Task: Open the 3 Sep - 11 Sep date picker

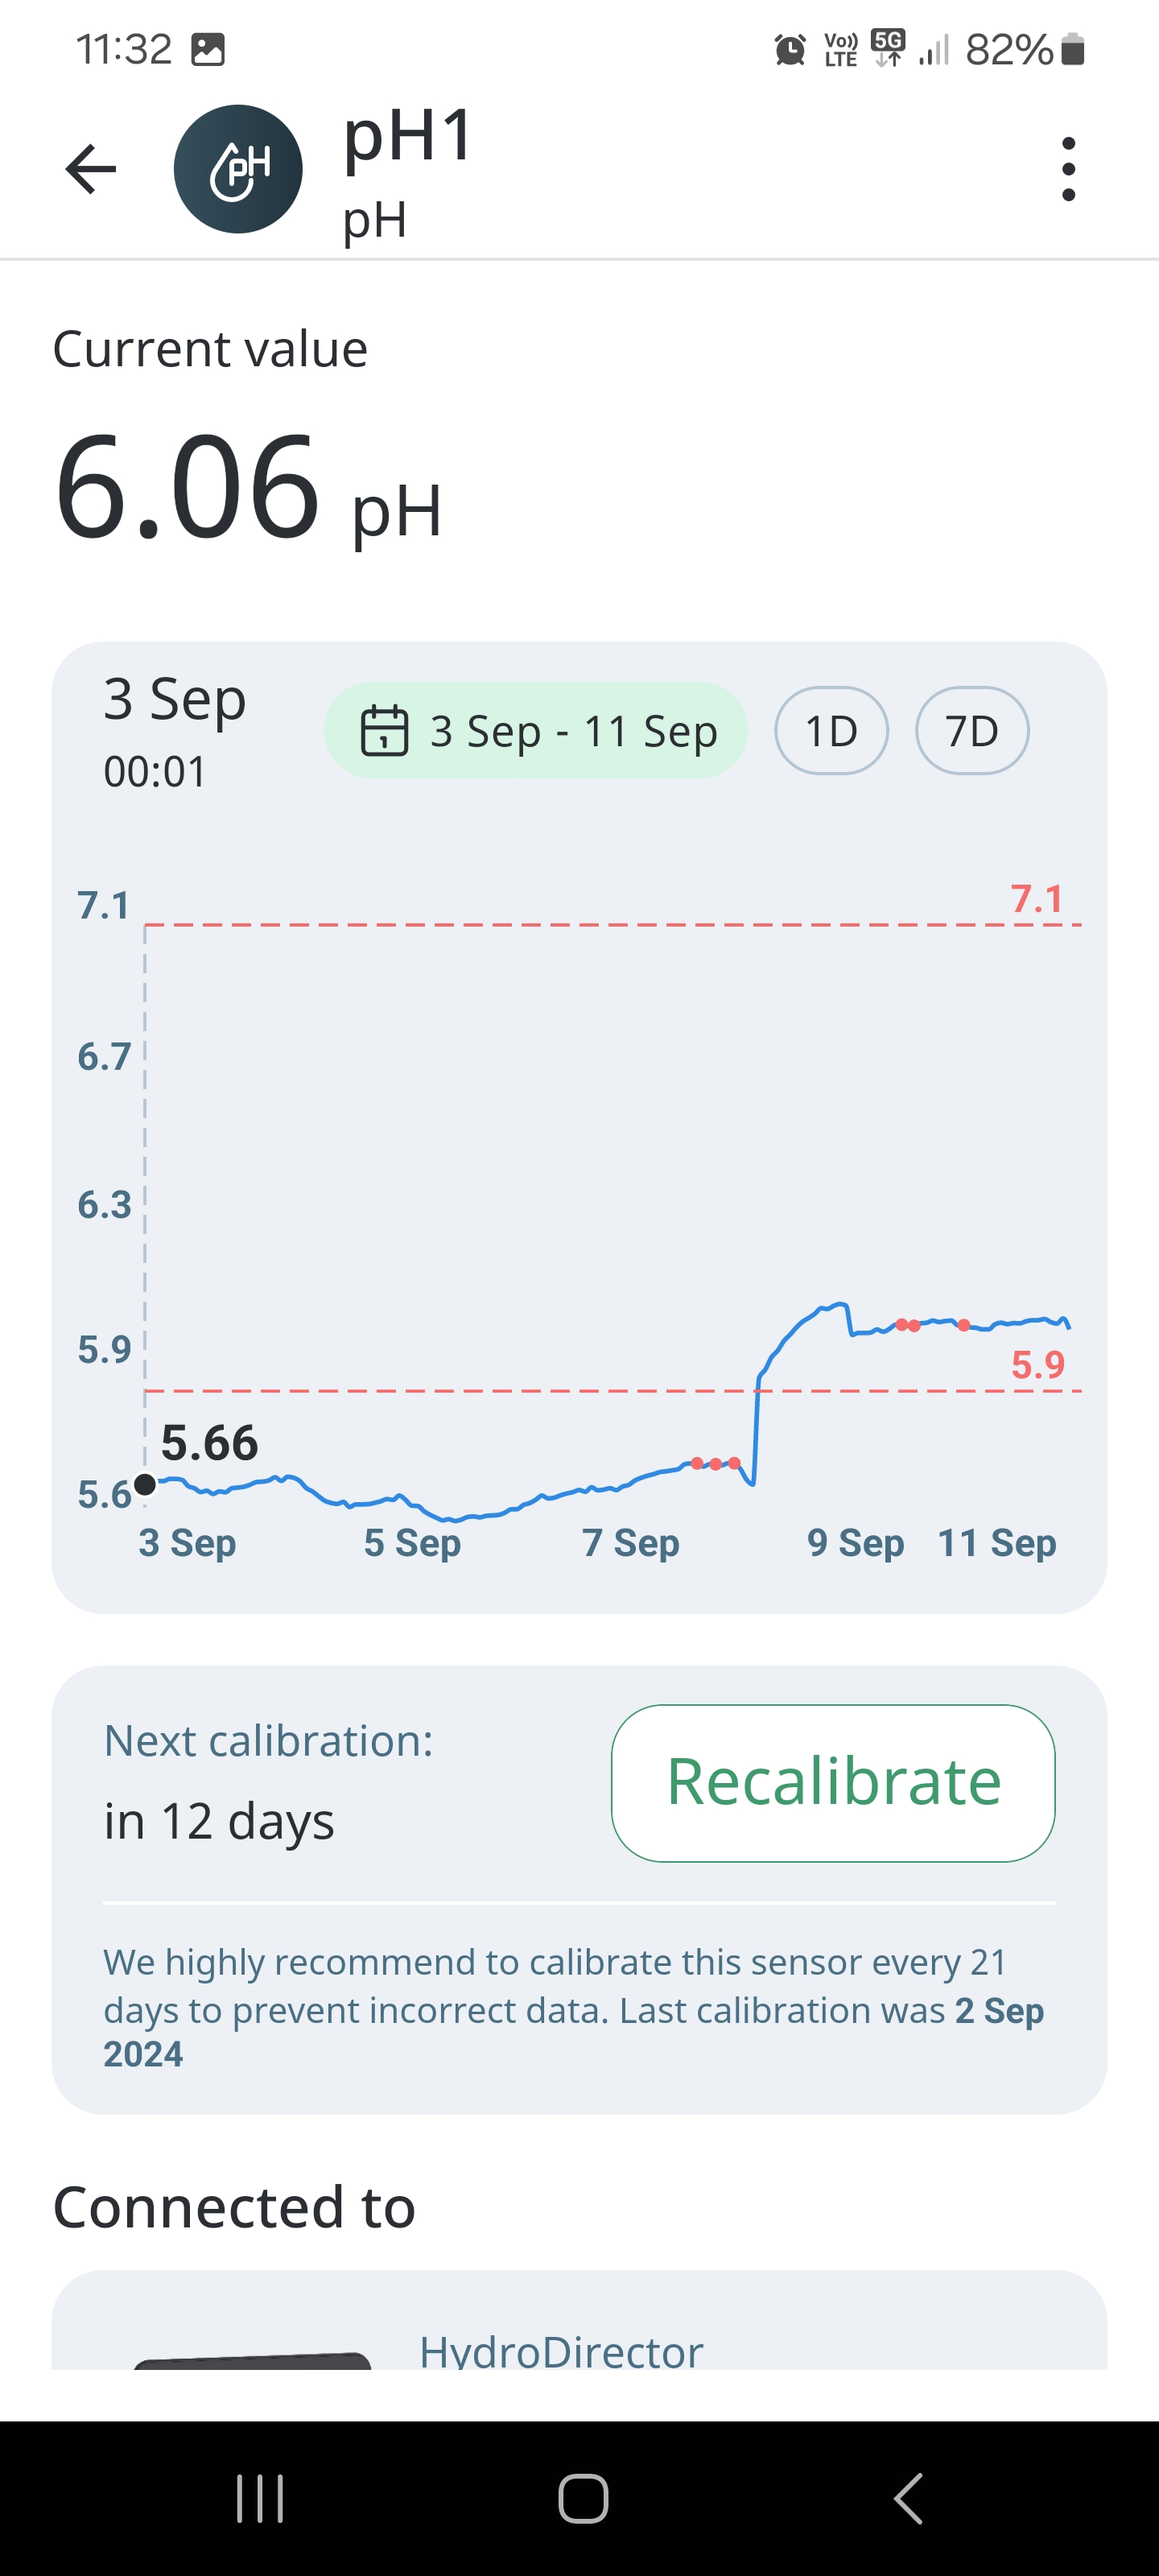Action: 536,731
